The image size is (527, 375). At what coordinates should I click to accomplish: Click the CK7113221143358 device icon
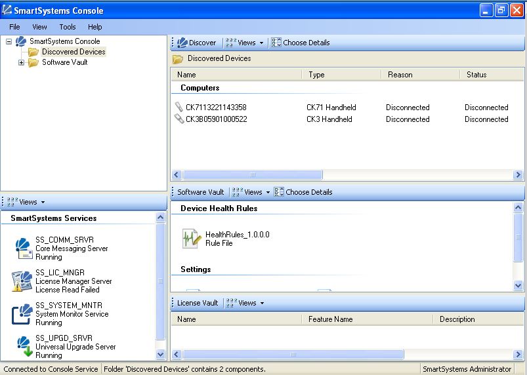tap(179, 108)
